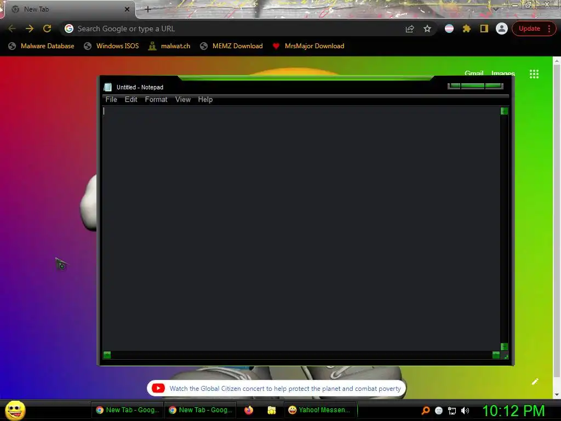Open the volume speaker tray icon
Viewport: 561px width, 421px height.
pos(465,411)
